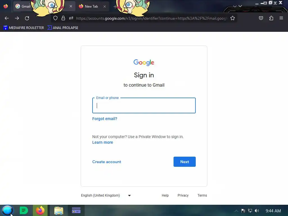Open the Firefox hamburger menu
The height and width of the screenshot is (216, 288).
pos(281,18)
